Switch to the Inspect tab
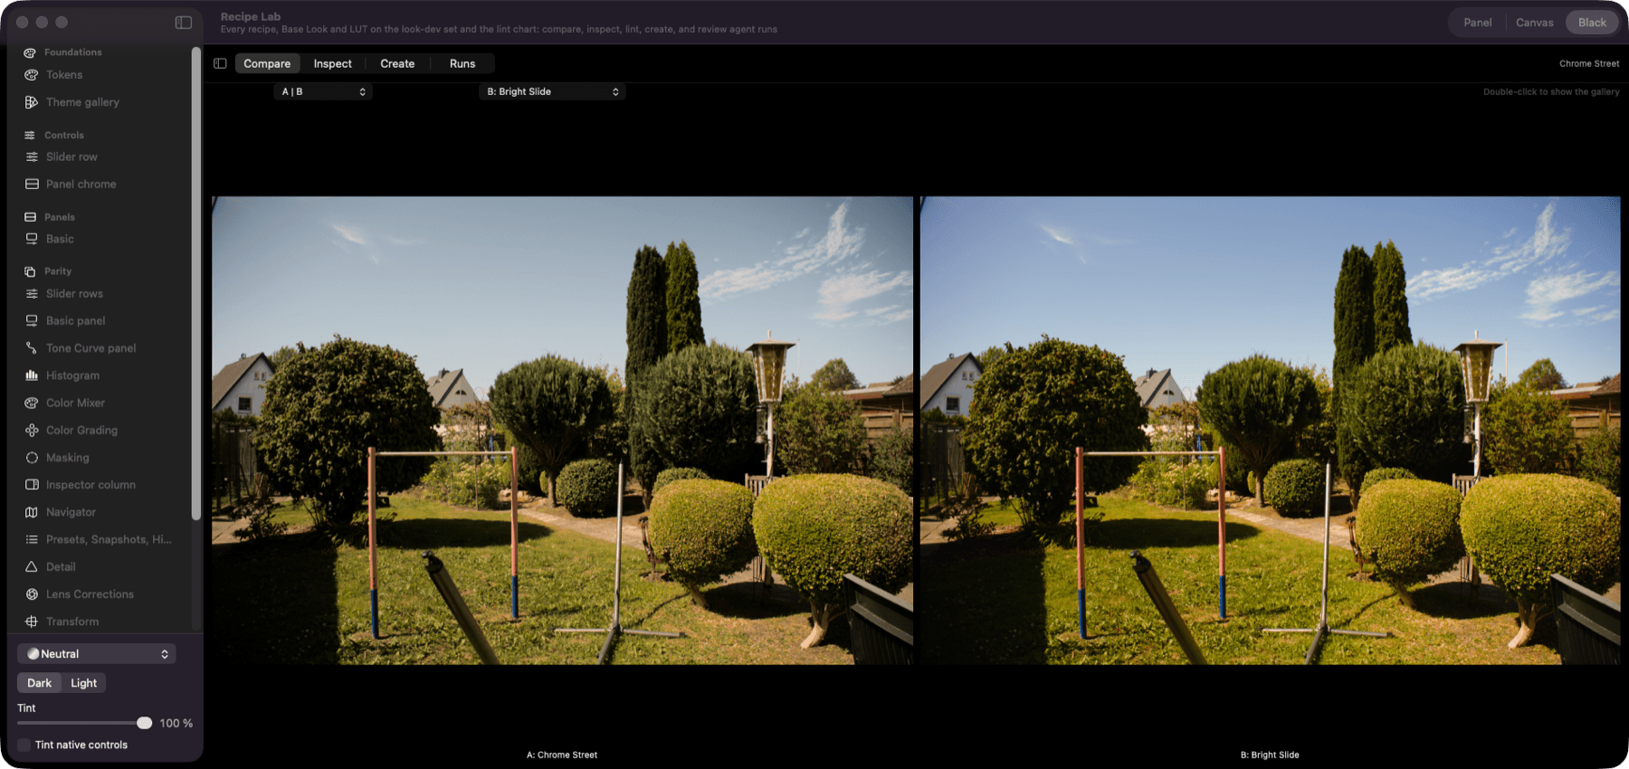Screen dimensions: 1629x769 (333, 63)
